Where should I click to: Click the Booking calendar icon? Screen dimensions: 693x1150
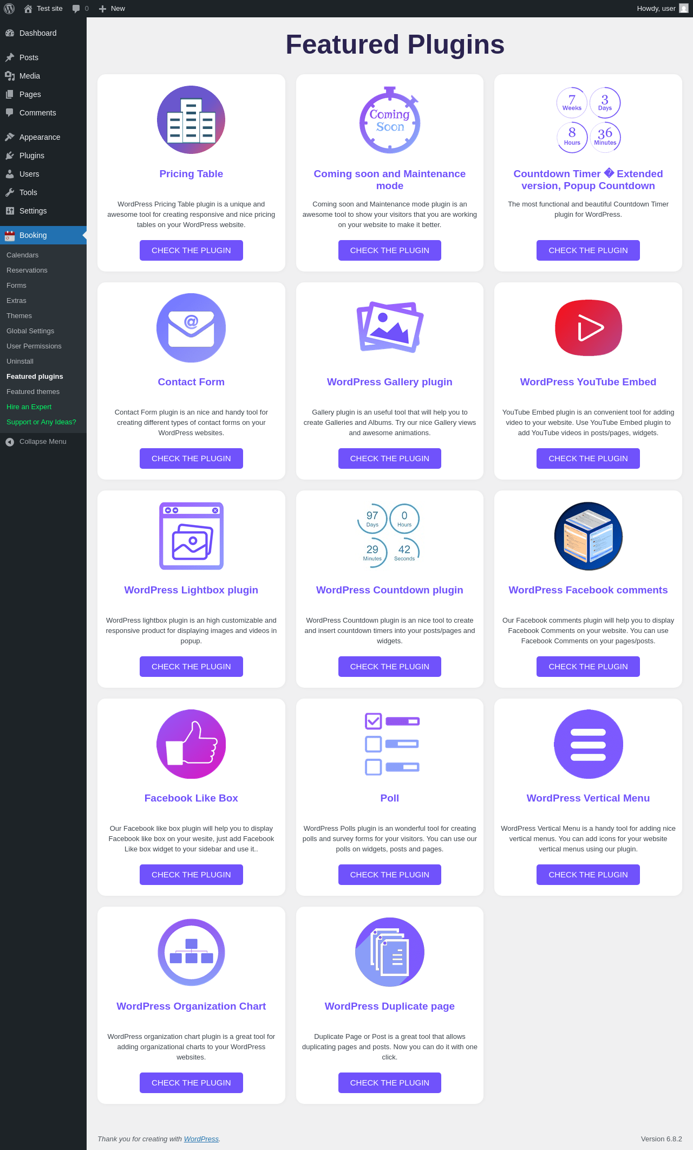10,235
